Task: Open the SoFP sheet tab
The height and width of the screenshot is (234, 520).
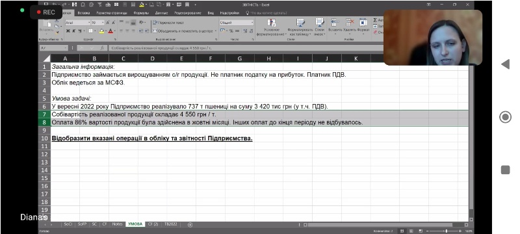Action: pyautogui.click(x=82, y=224)
